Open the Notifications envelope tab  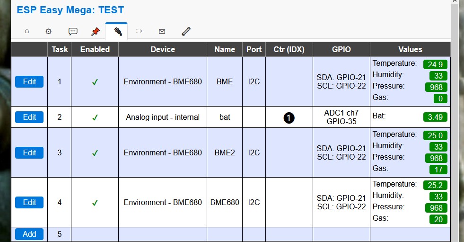coord(162,31)
